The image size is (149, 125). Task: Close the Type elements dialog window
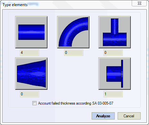[x=139, y=3]
